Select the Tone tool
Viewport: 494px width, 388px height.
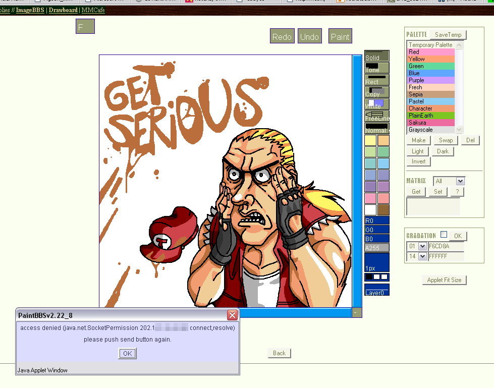(376, 68)
